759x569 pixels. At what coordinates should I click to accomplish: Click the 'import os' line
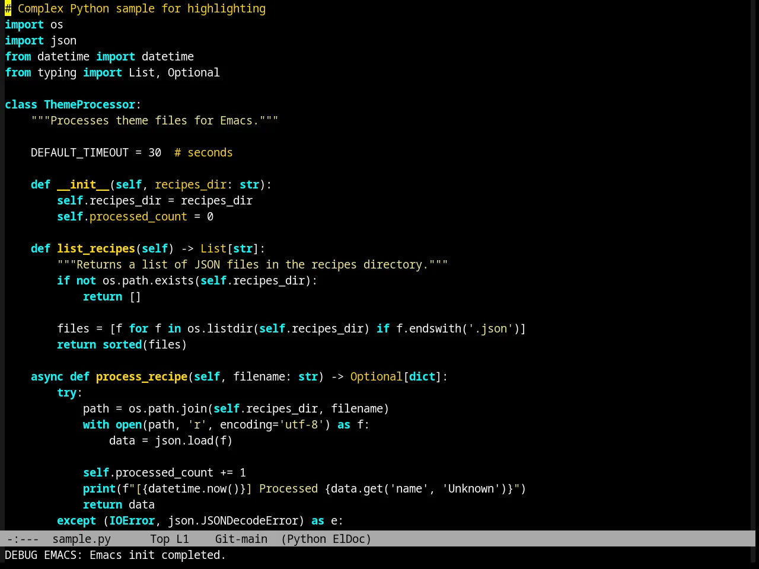click(x=34, y=24)
